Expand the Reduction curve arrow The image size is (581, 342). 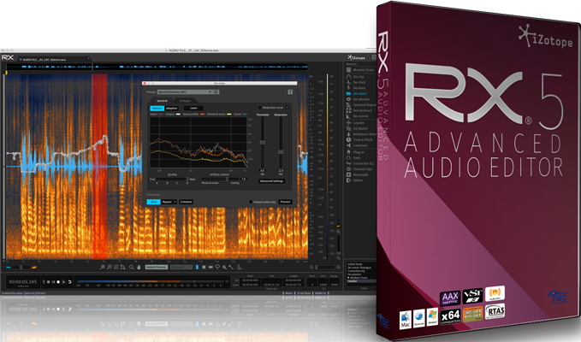click(x=288, y=108)
